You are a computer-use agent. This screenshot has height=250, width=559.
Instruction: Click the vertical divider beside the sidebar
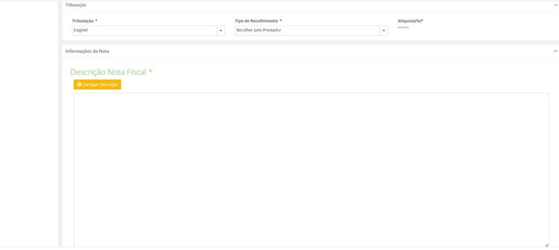[60, 126]
